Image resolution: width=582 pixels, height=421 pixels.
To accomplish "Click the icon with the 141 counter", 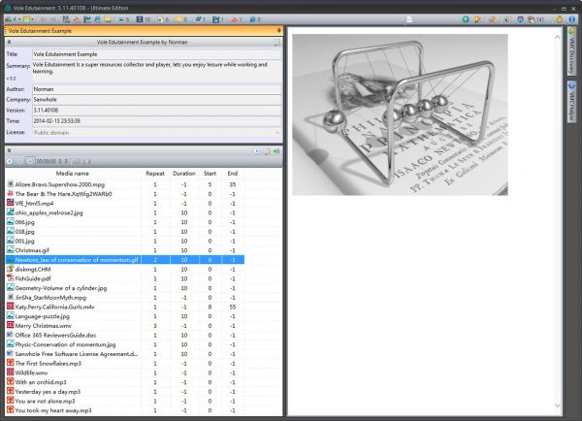I will point(532,19).
